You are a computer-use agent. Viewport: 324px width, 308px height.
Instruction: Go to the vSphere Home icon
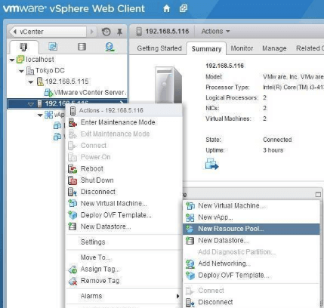click(166, 9)
